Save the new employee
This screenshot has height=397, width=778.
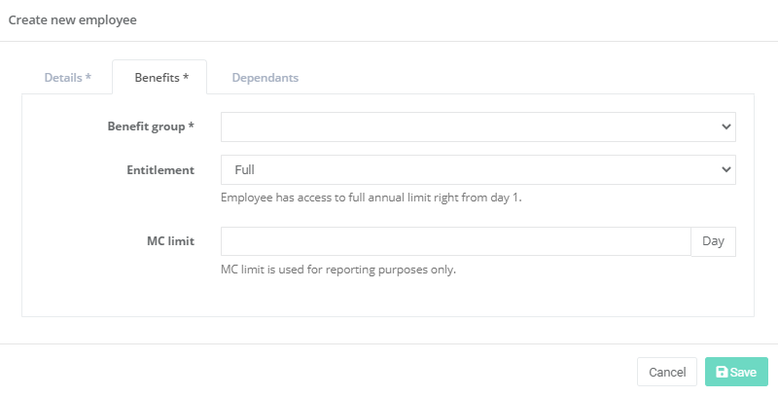pyautogui.click(x=736, y=372)
